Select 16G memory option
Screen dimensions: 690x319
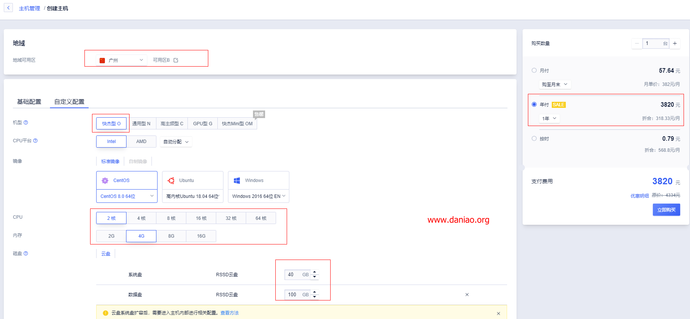(x=201, y=236)
